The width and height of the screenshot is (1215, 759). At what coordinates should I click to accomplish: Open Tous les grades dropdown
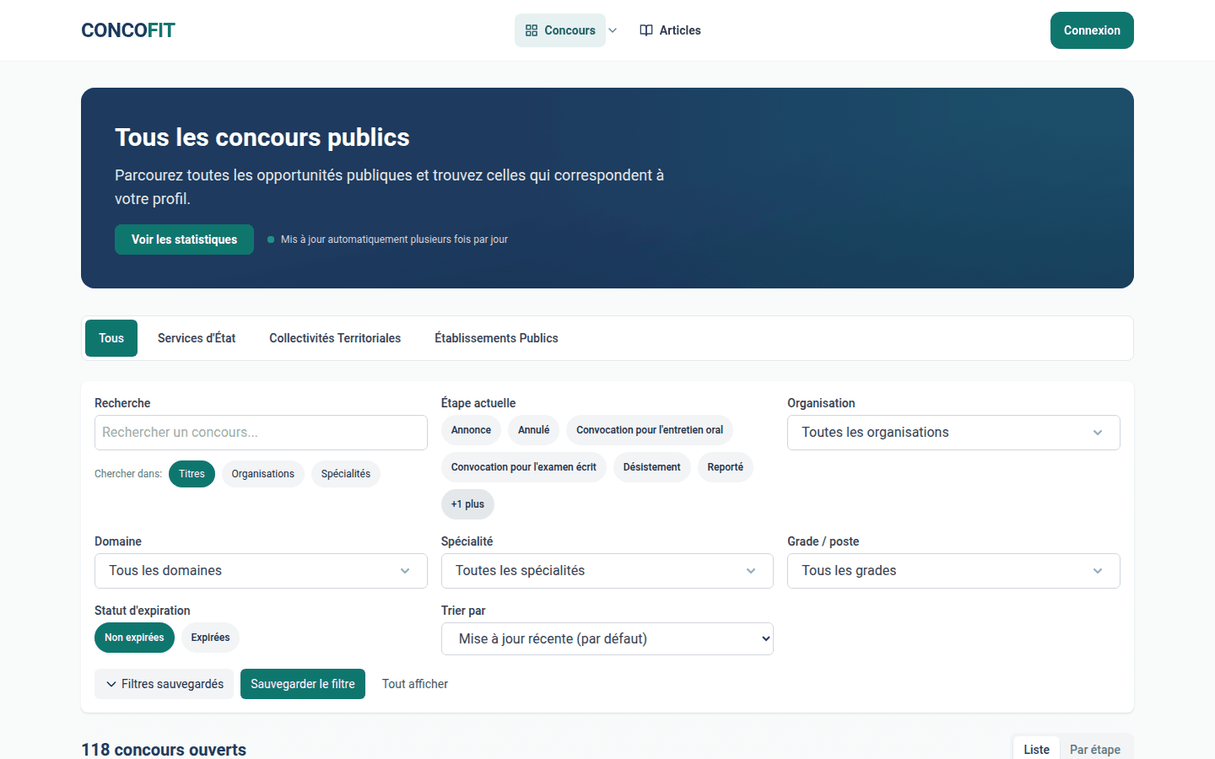coord(953,571)
